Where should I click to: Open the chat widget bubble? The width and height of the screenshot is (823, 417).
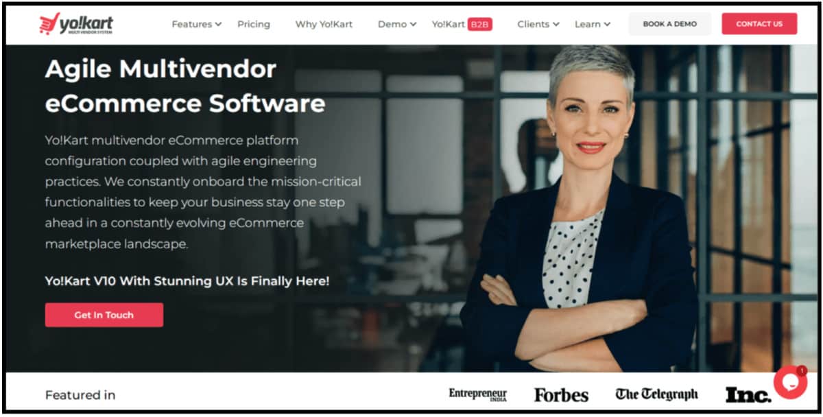point(789,383)
